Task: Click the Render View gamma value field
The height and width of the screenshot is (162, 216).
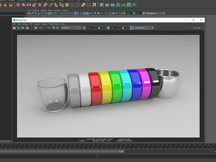Action: [113, 28]
